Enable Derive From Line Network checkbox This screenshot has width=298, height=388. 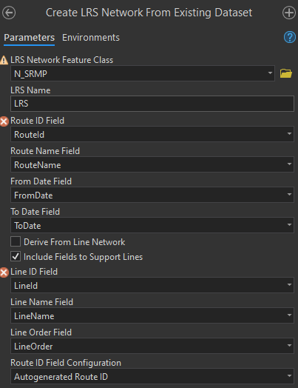pos(16,241)
